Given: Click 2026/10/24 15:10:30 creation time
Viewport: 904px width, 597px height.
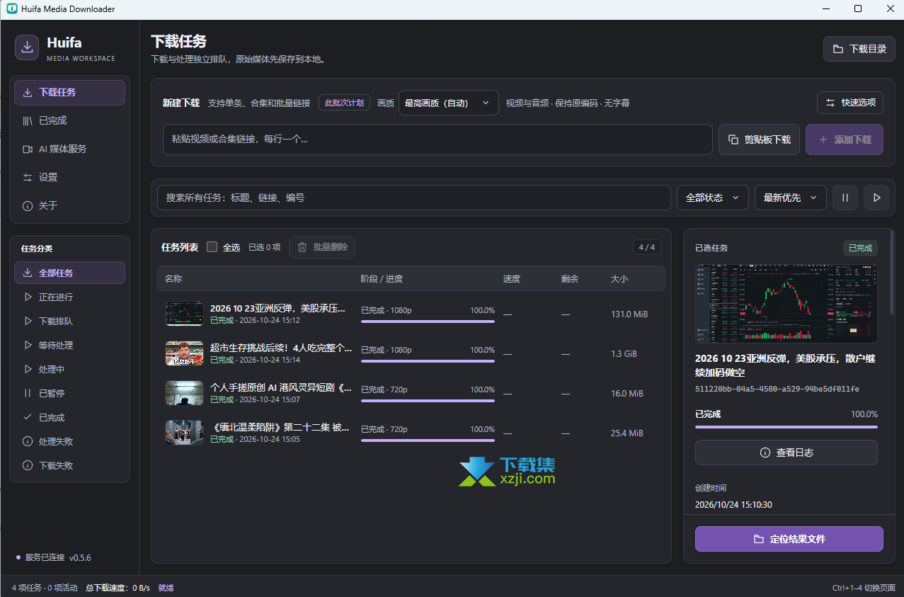Looking at the screenshot, I should 733,505.
